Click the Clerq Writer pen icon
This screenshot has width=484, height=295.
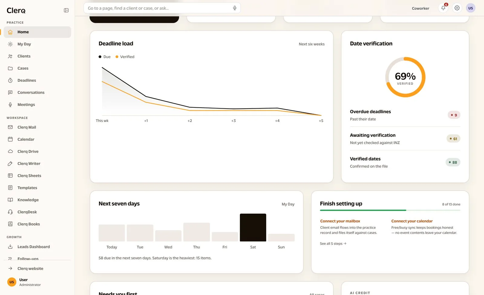[x=10, y=164]
